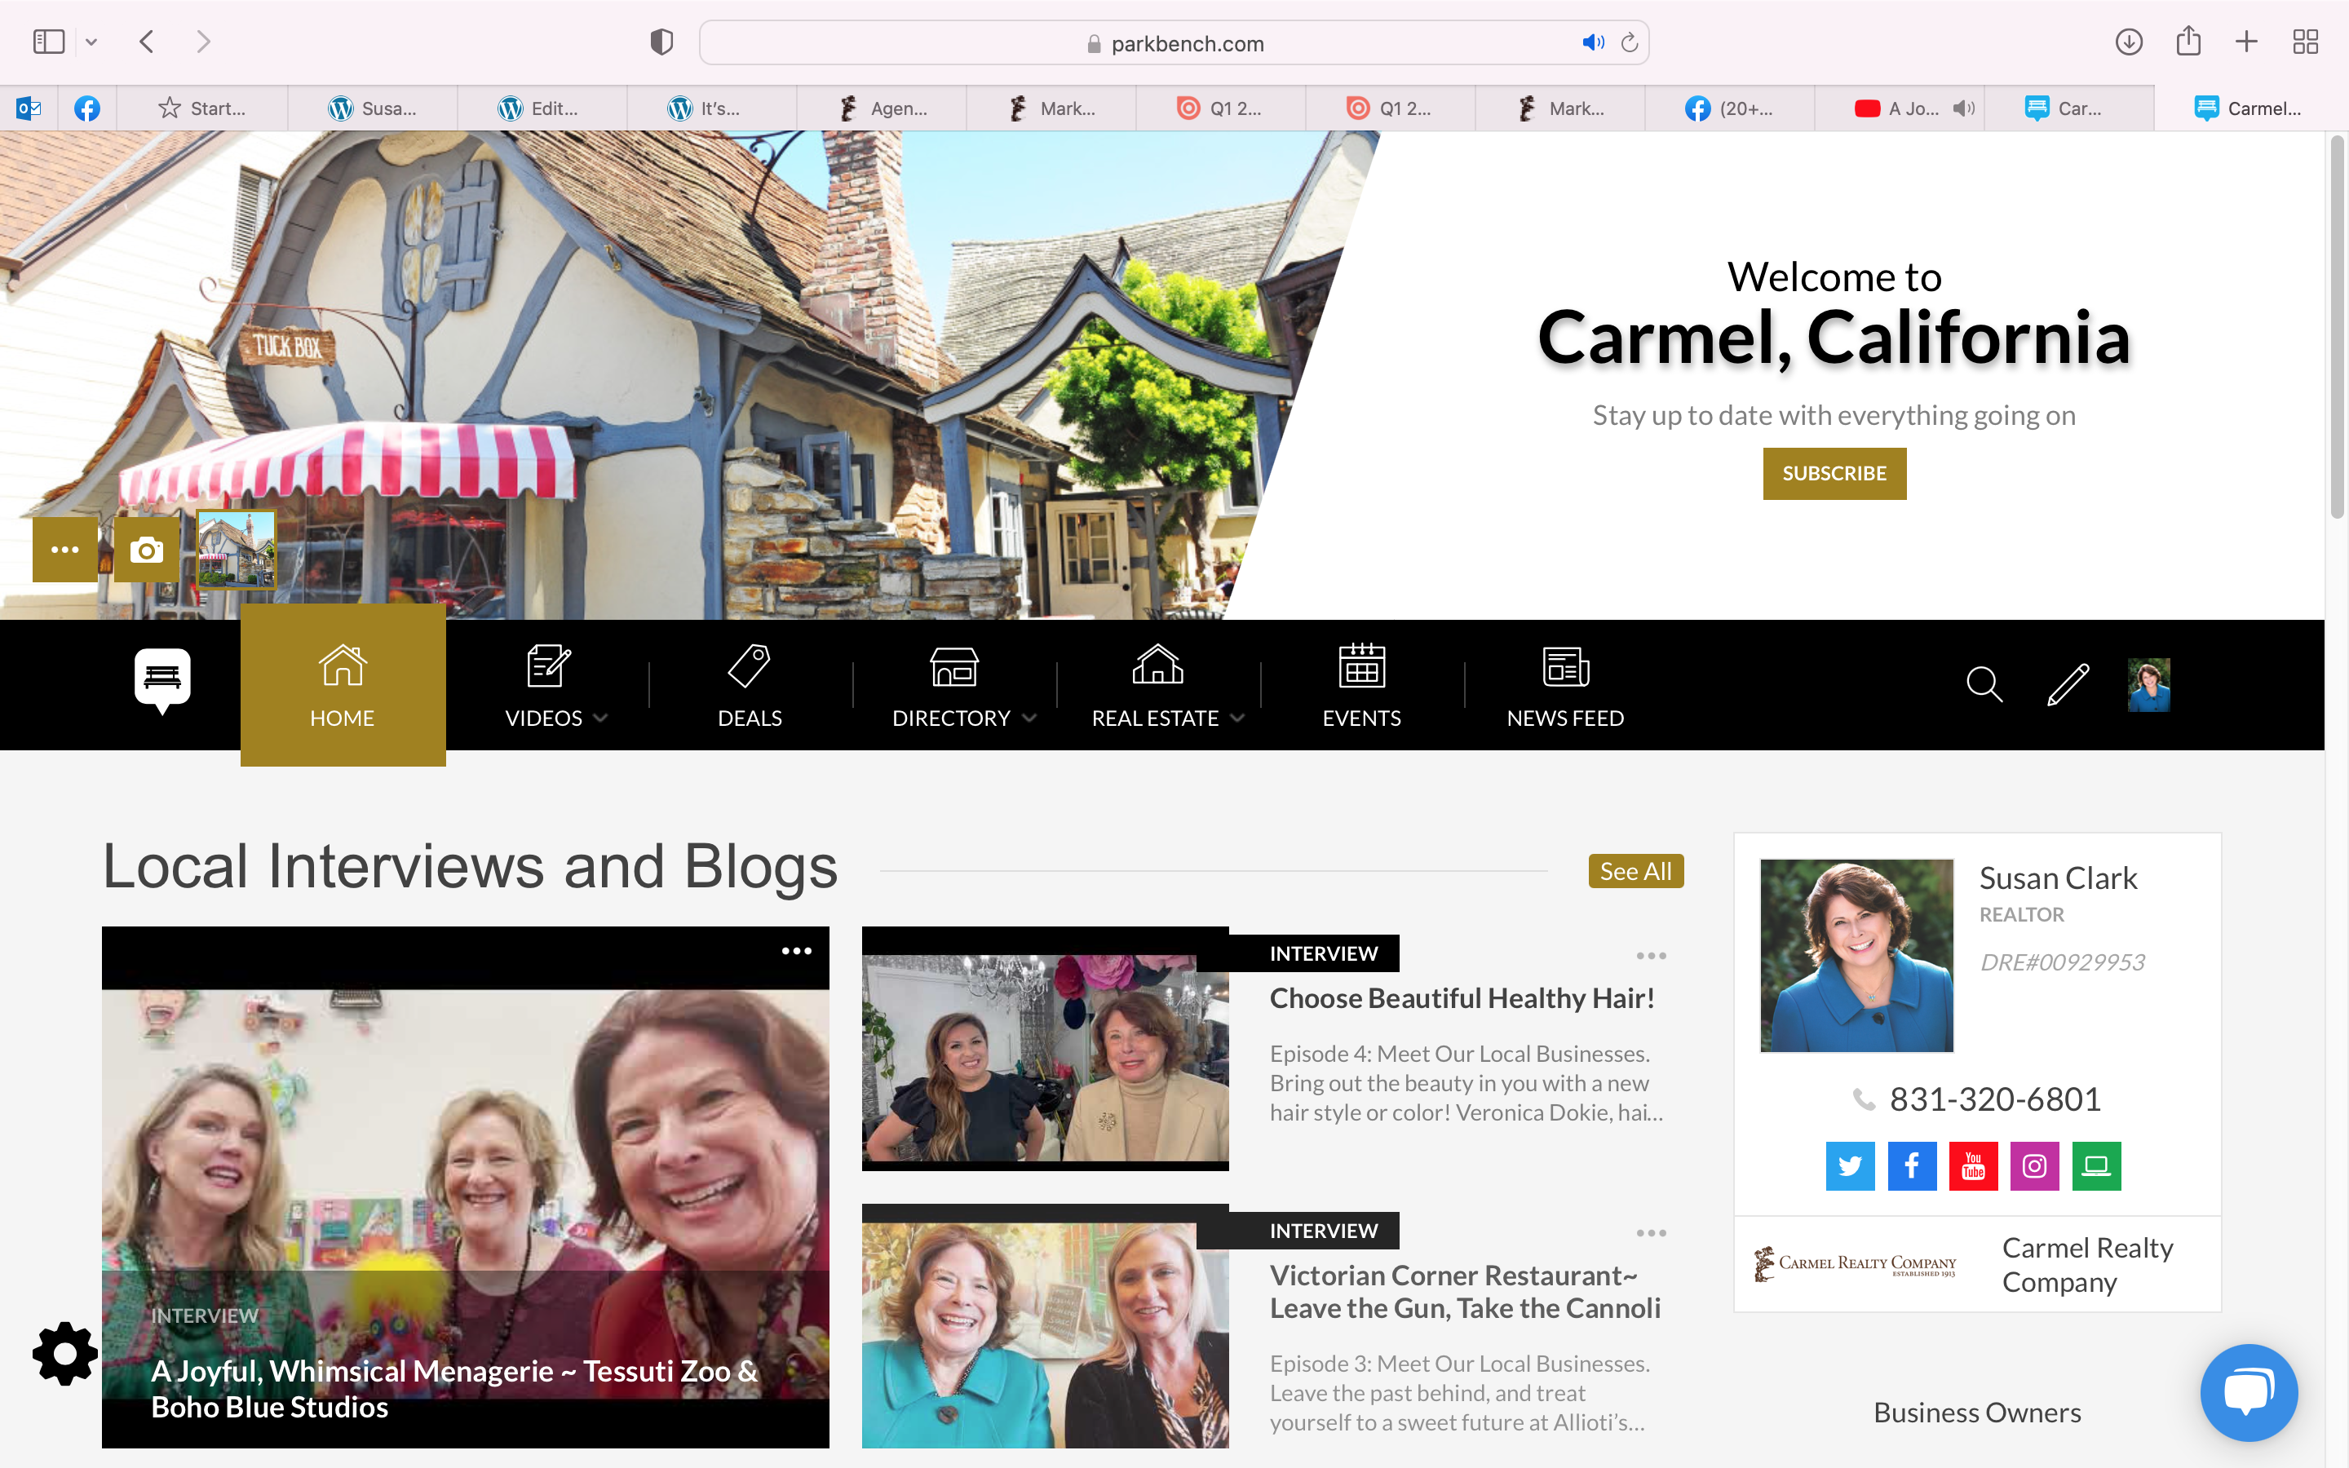The width and height of the screenshot is (2349, 1468).
Task: Open the REAL ESTATE nav item
Action: coord(1155,685)
